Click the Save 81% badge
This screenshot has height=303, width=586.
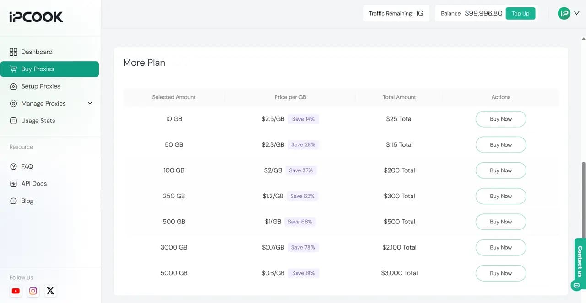pos(304,273)
